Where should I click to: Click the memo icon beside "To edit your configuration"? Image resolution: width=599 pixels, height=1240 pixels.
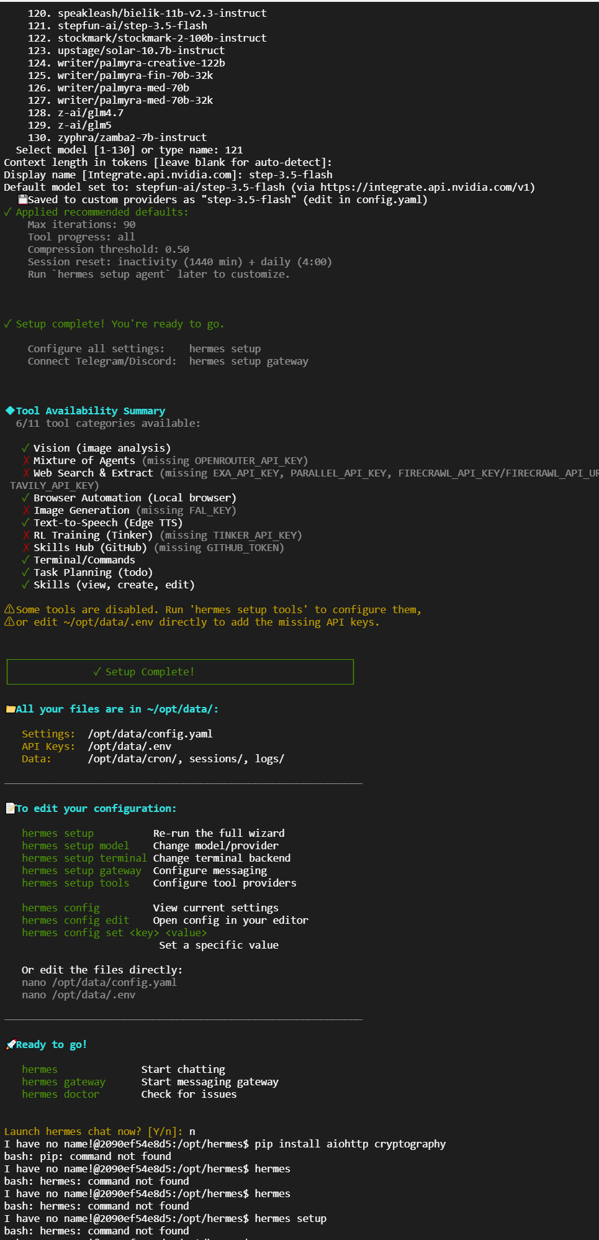click(x=10, y=808)
